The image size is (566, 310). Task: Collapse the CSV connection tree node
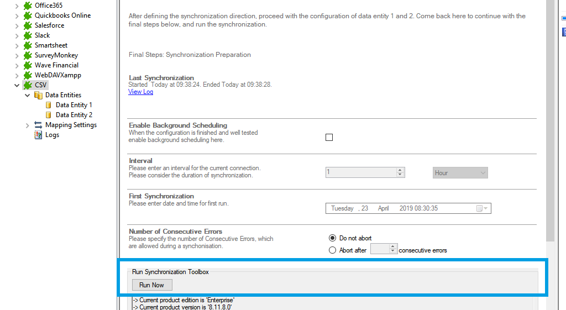(x=17, y=85)
